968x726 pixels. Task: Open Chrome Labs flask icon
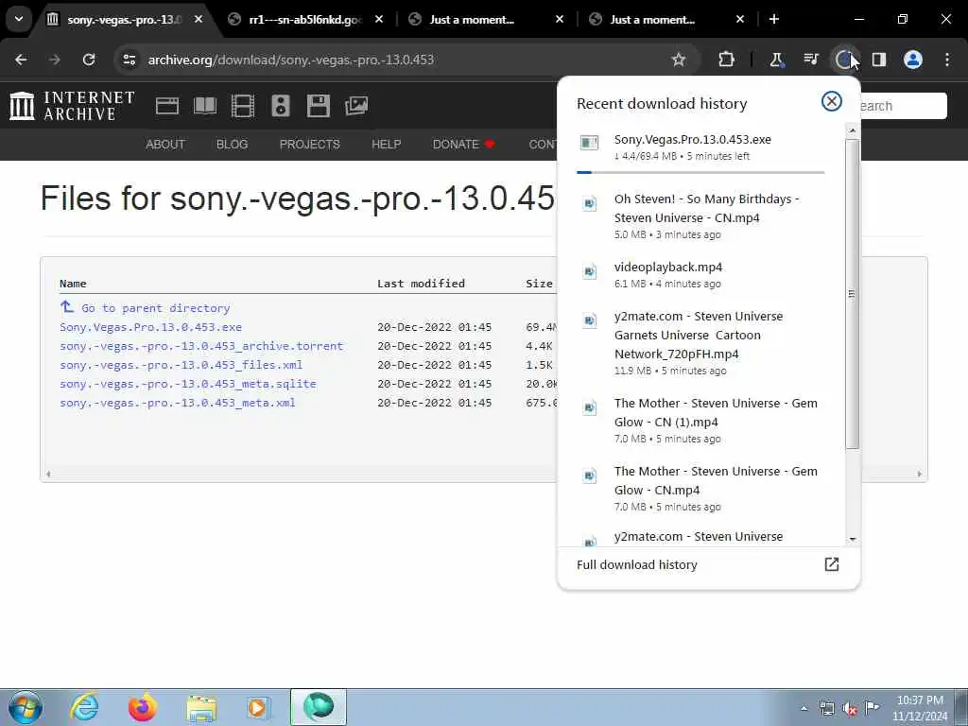(x=776, y=60)
